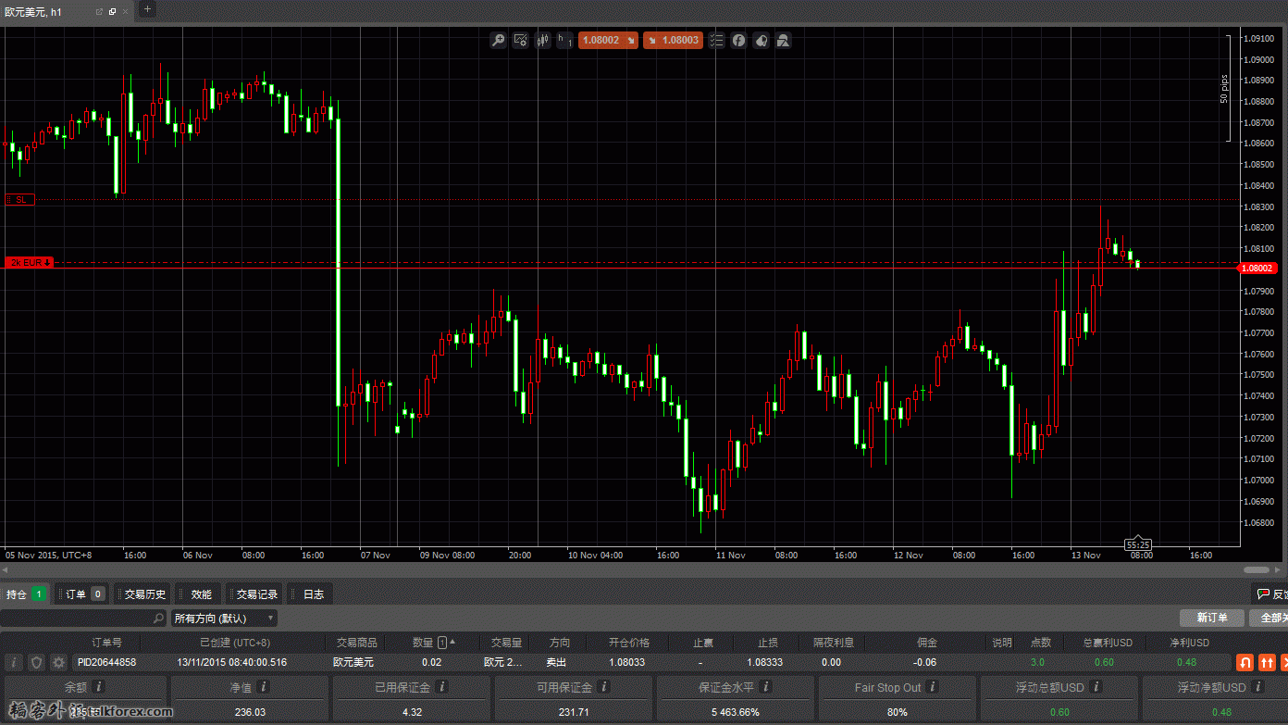Image resolution: width=1288 pixels, height=725 pixels.
Task: Open the 交易记录 tab
Action: pos(255,594)
